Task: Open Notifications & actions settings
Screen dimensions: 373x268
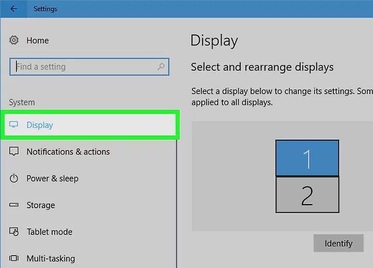Action: 68,152
